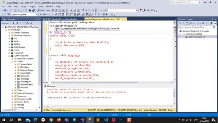
Task: Open Properties wrench in Solution Explorer toolbar
Action: (x=211, y=23)
